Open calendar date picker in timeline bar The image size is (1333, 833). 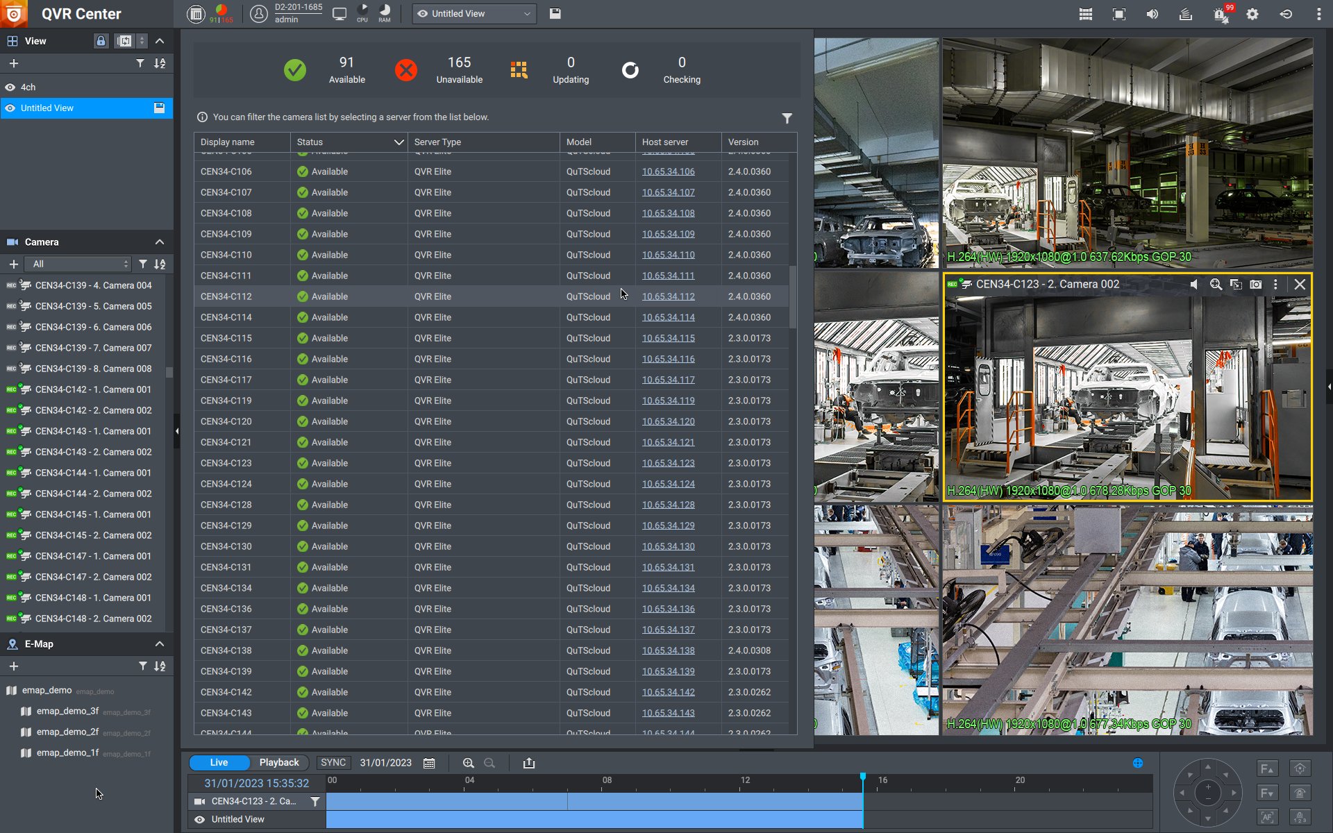(429, 763)
